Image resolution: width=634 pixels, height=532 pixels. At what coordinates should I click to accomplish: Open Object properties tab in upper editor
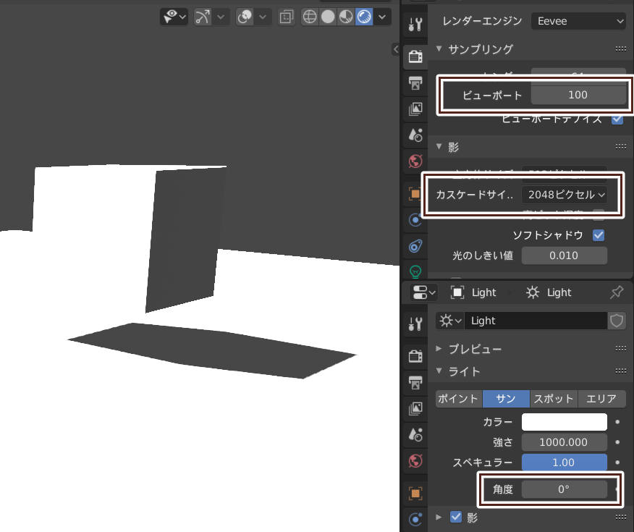[x=415, y=194]
